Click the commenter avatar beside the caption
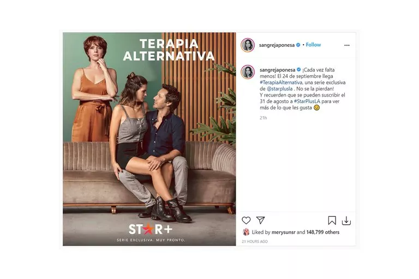This screenshot has height=279, width=419. [248, 72]
